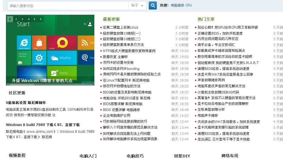Open community post U盘装机设置 斯尼姆制作
Image resolution: width=283 pixels, height=160 pixels.
pos(26,103)
